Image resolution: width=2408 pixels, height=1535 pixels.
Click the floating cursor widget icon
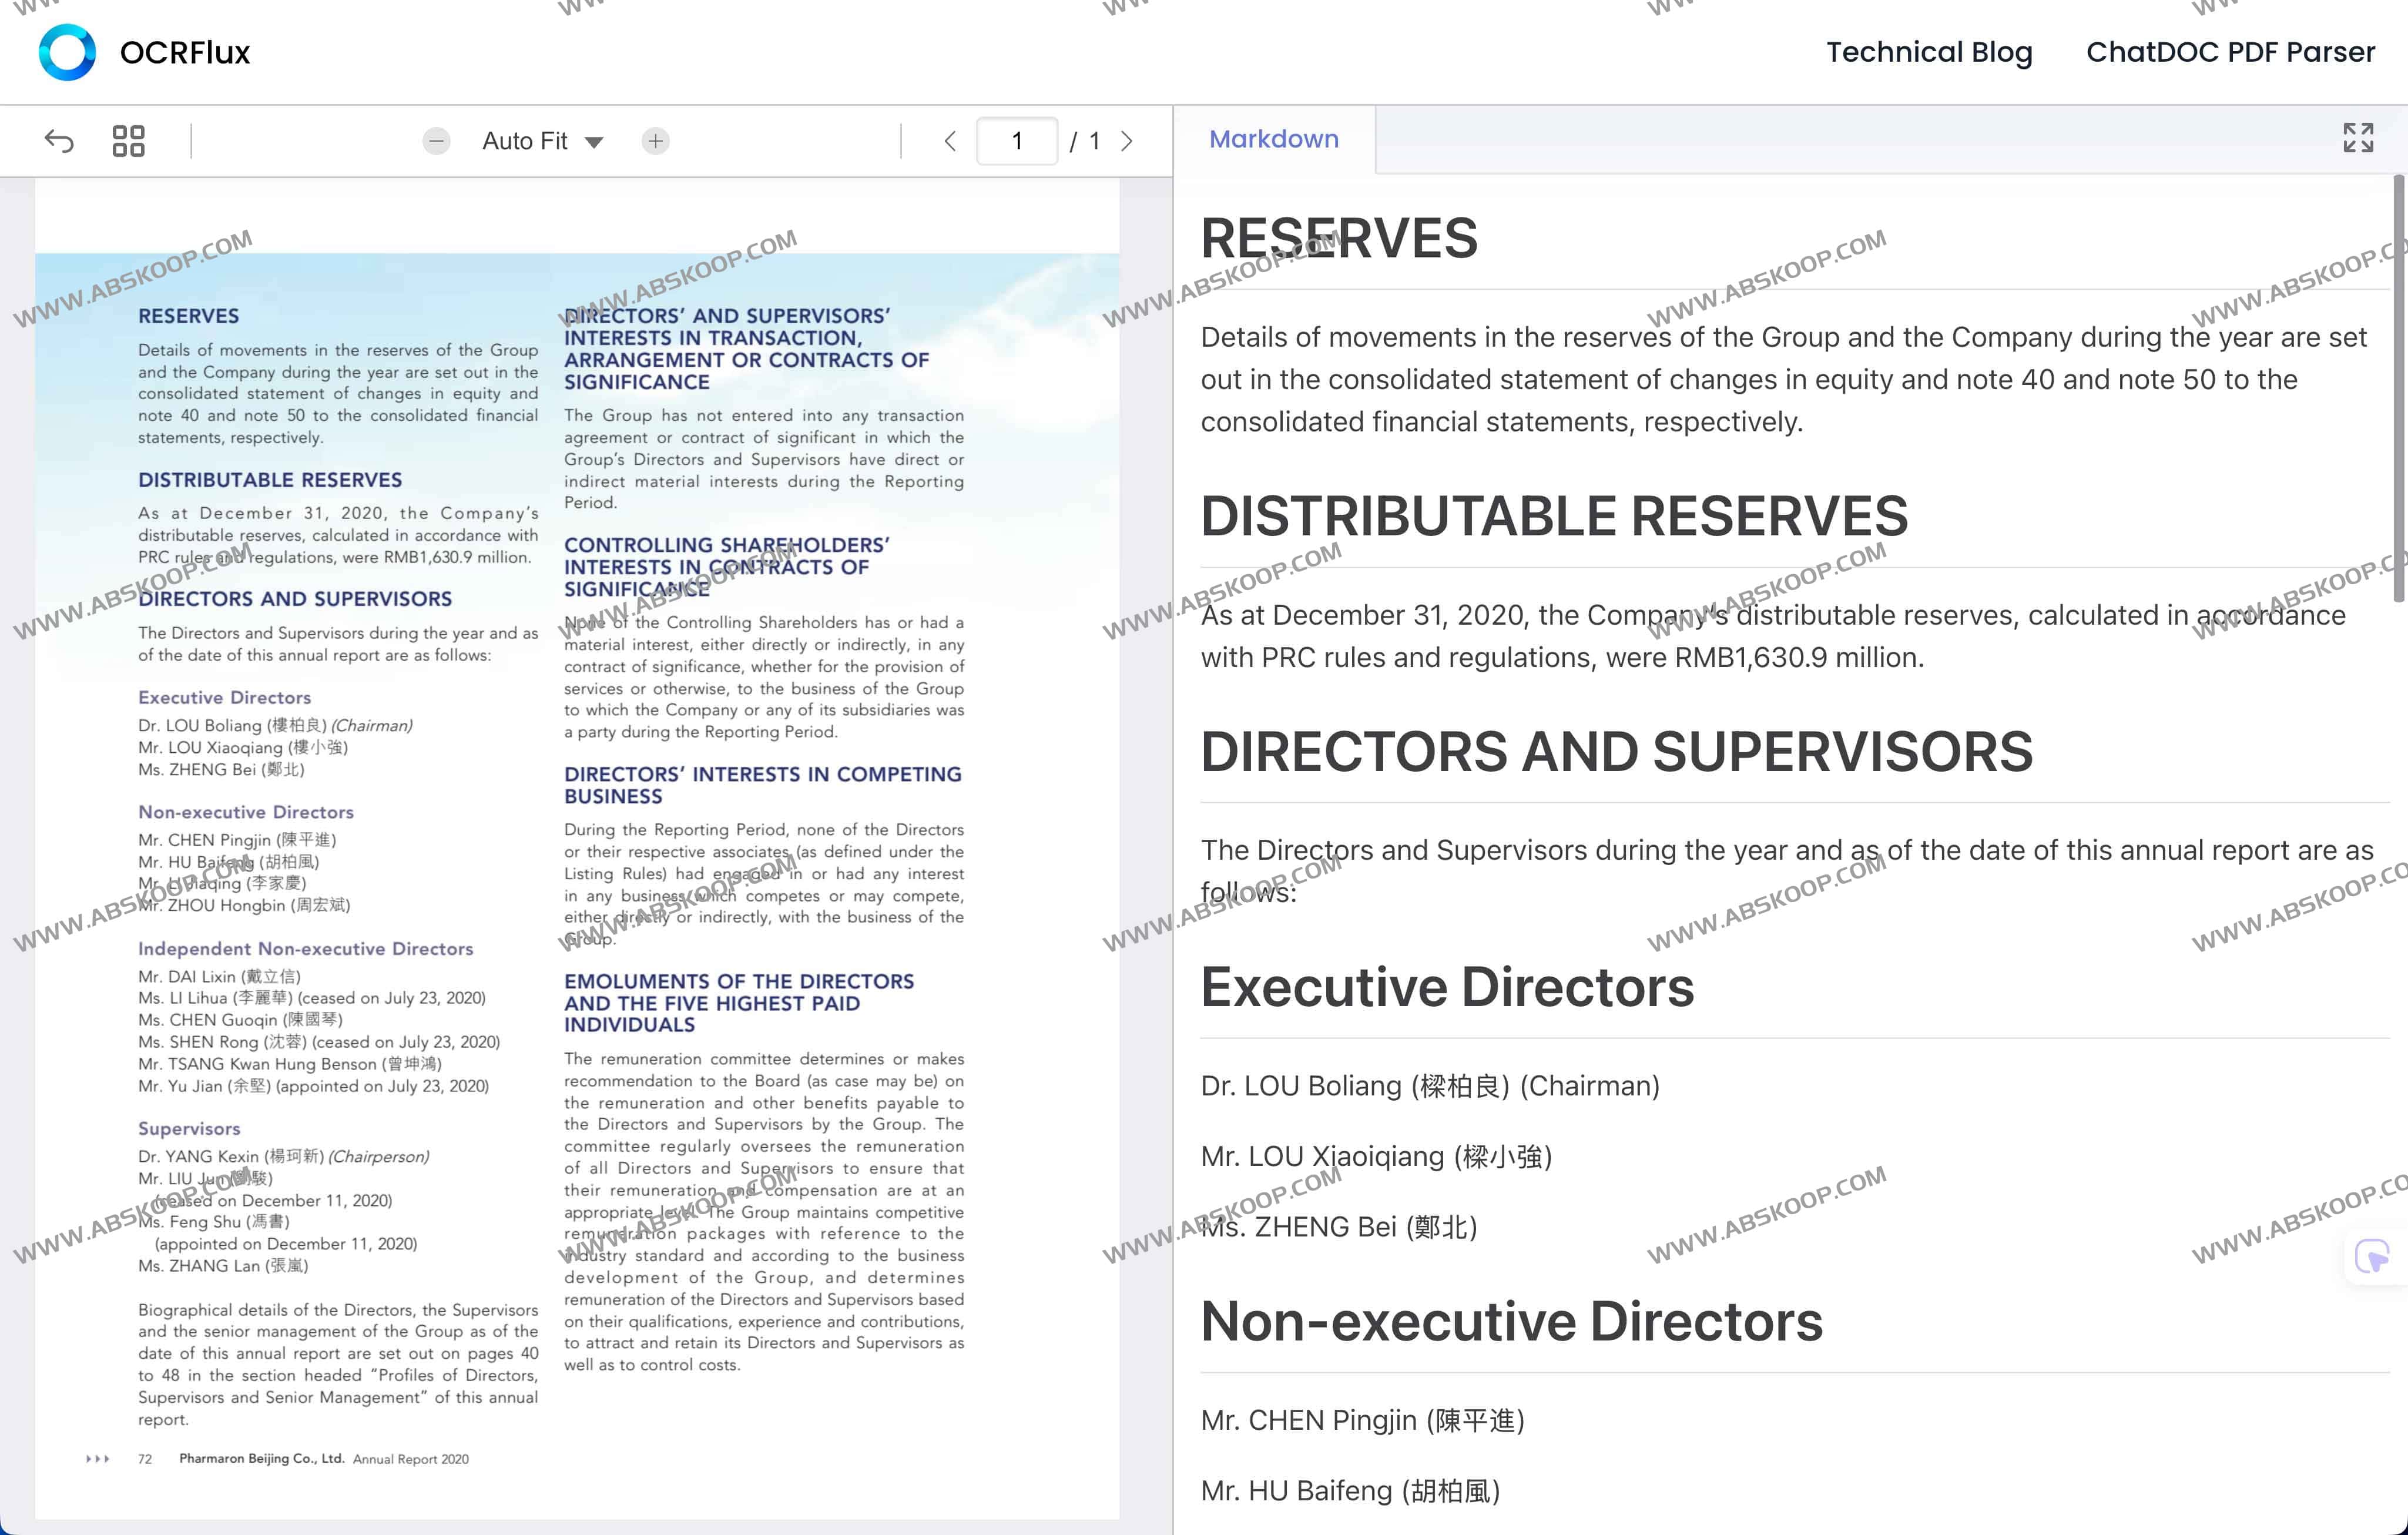pyautogui.click(x=2371, y=1255)
